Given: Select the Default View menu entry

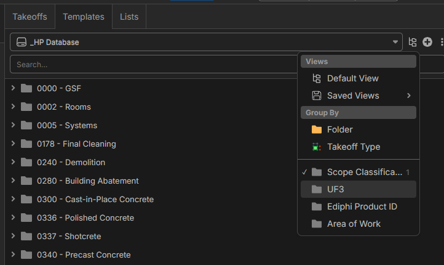Looking at the screenshot, I should (x=352, y=78).
